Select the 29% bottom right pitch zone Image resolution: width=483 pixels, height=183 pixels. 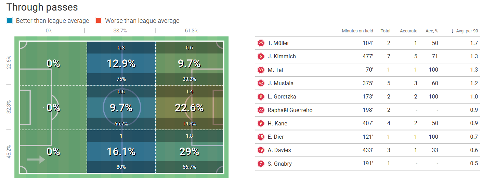click(189, 152)
